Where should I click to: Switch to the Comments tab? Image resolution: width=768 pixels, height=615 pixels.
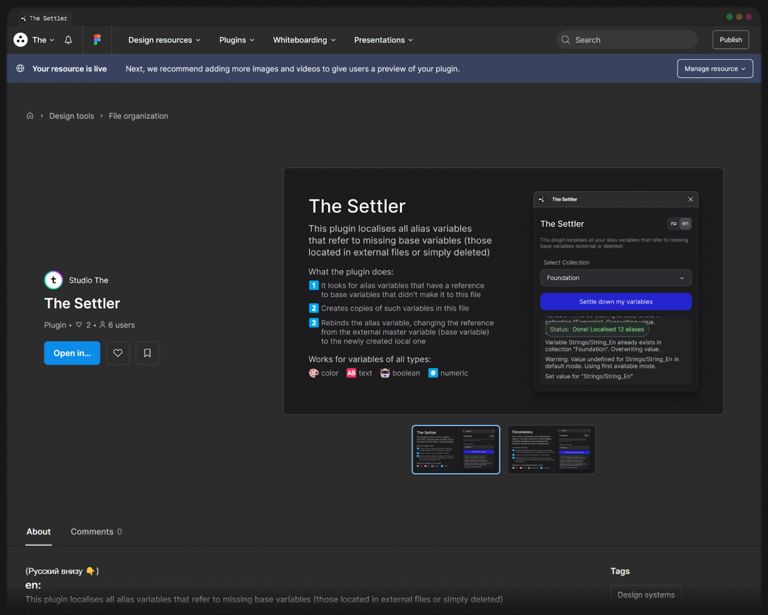(96, 532)
